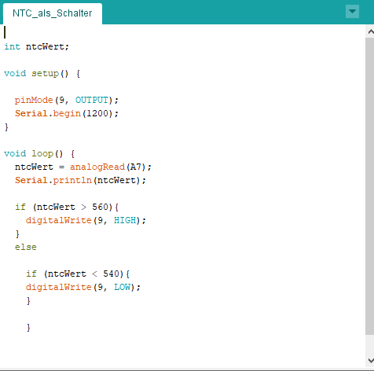This screenshot has height=371, width=374.
Task: Click the Serial.println(ntcWert) line
Action: tap(80, 180)
